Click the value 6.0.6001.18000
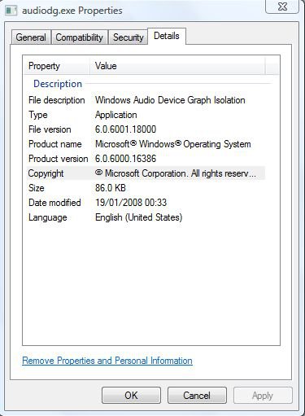 (125, 129)
